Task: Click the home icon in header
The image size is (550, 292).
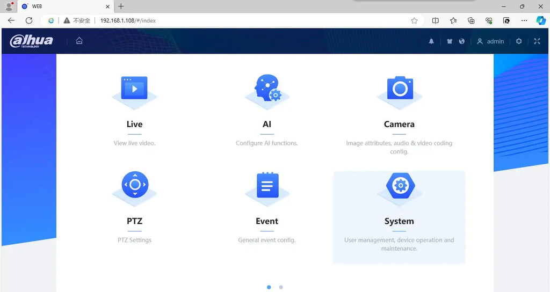Action: pos(79,41)
